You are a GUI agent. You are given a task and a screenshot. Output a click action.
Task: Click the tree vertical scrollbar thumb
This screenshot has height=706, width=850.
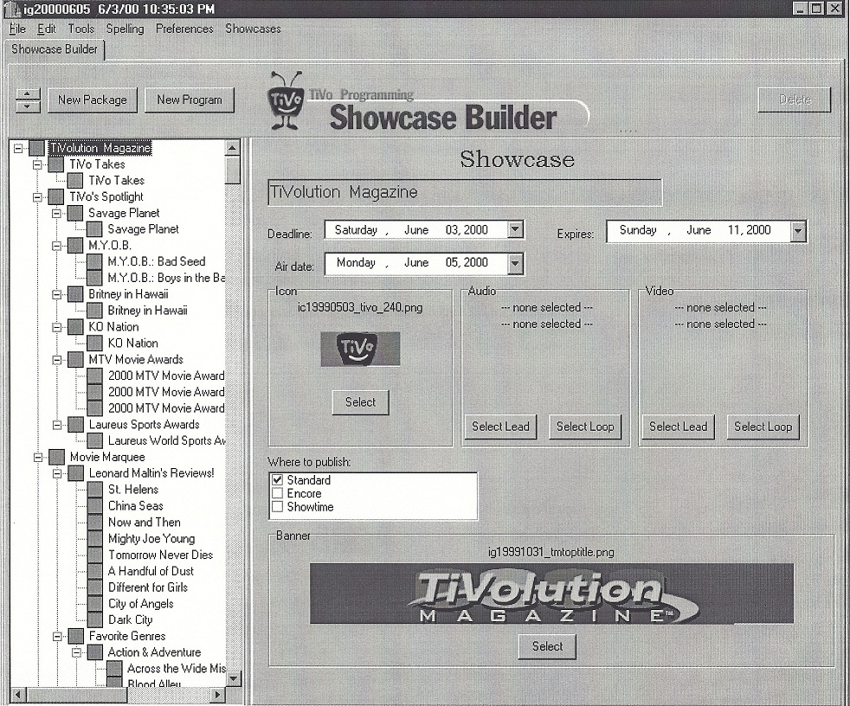[233, 170]
